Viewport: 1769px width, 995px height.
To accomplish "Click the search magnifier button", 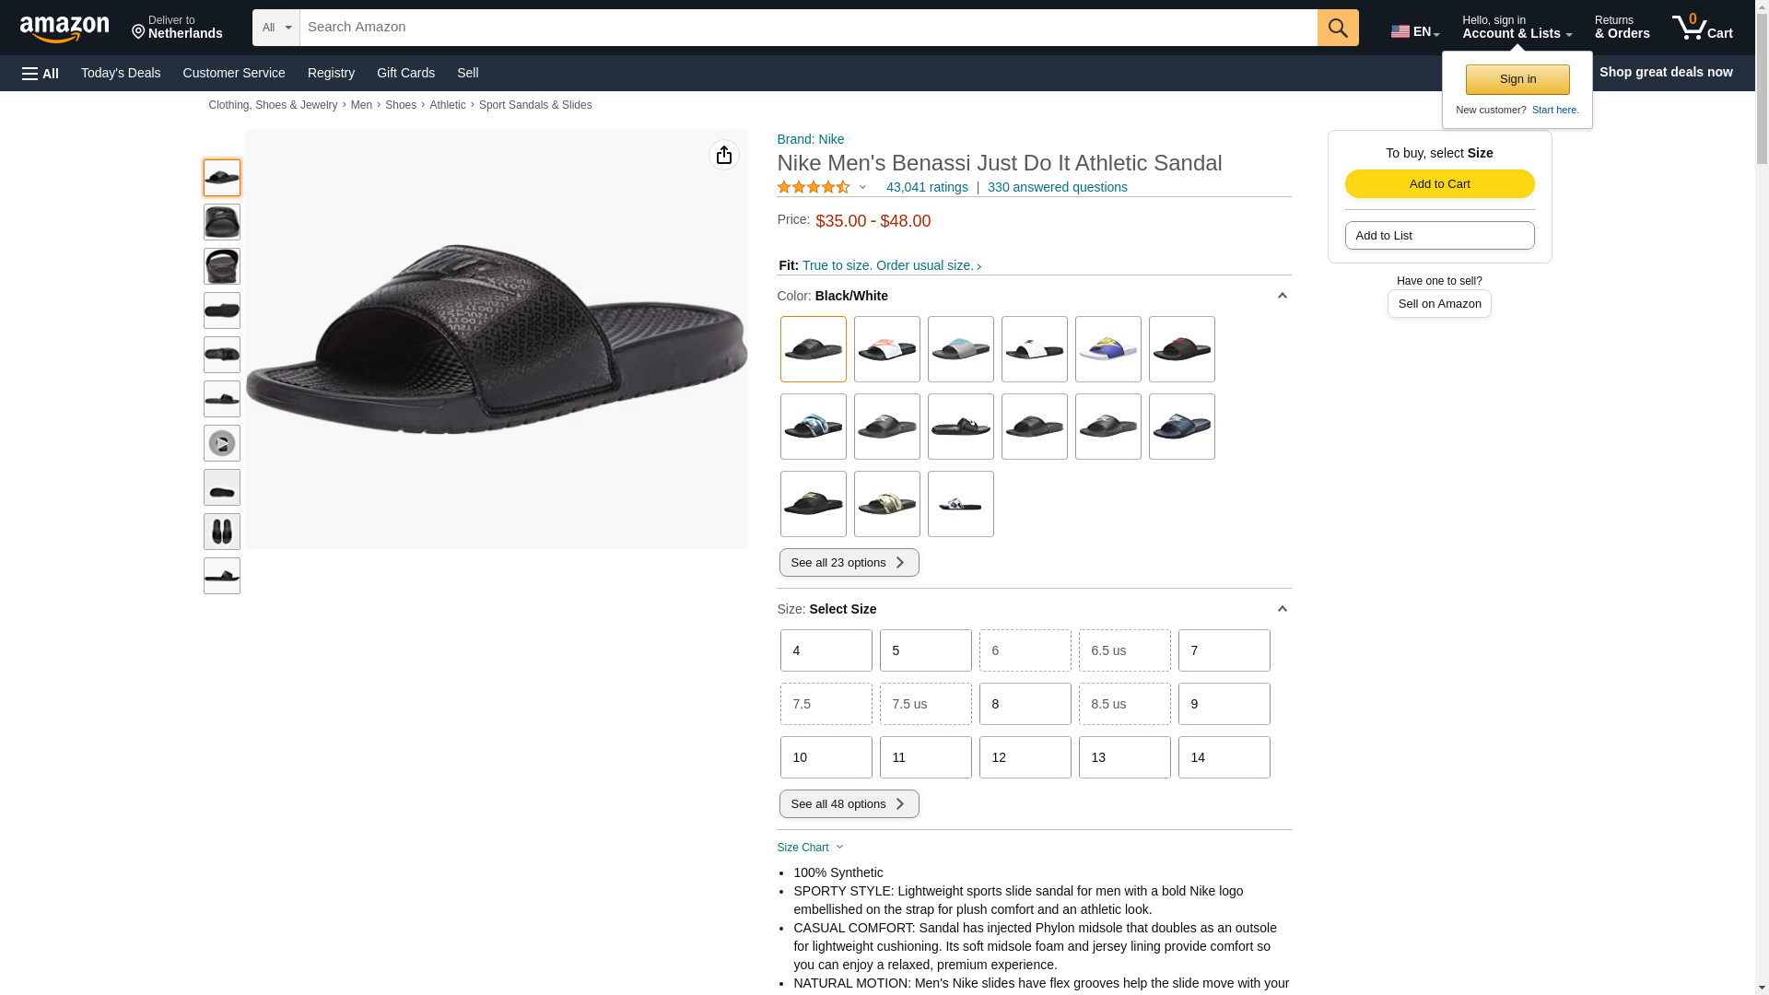I will pyautogui.click(x=1337, y=28).
